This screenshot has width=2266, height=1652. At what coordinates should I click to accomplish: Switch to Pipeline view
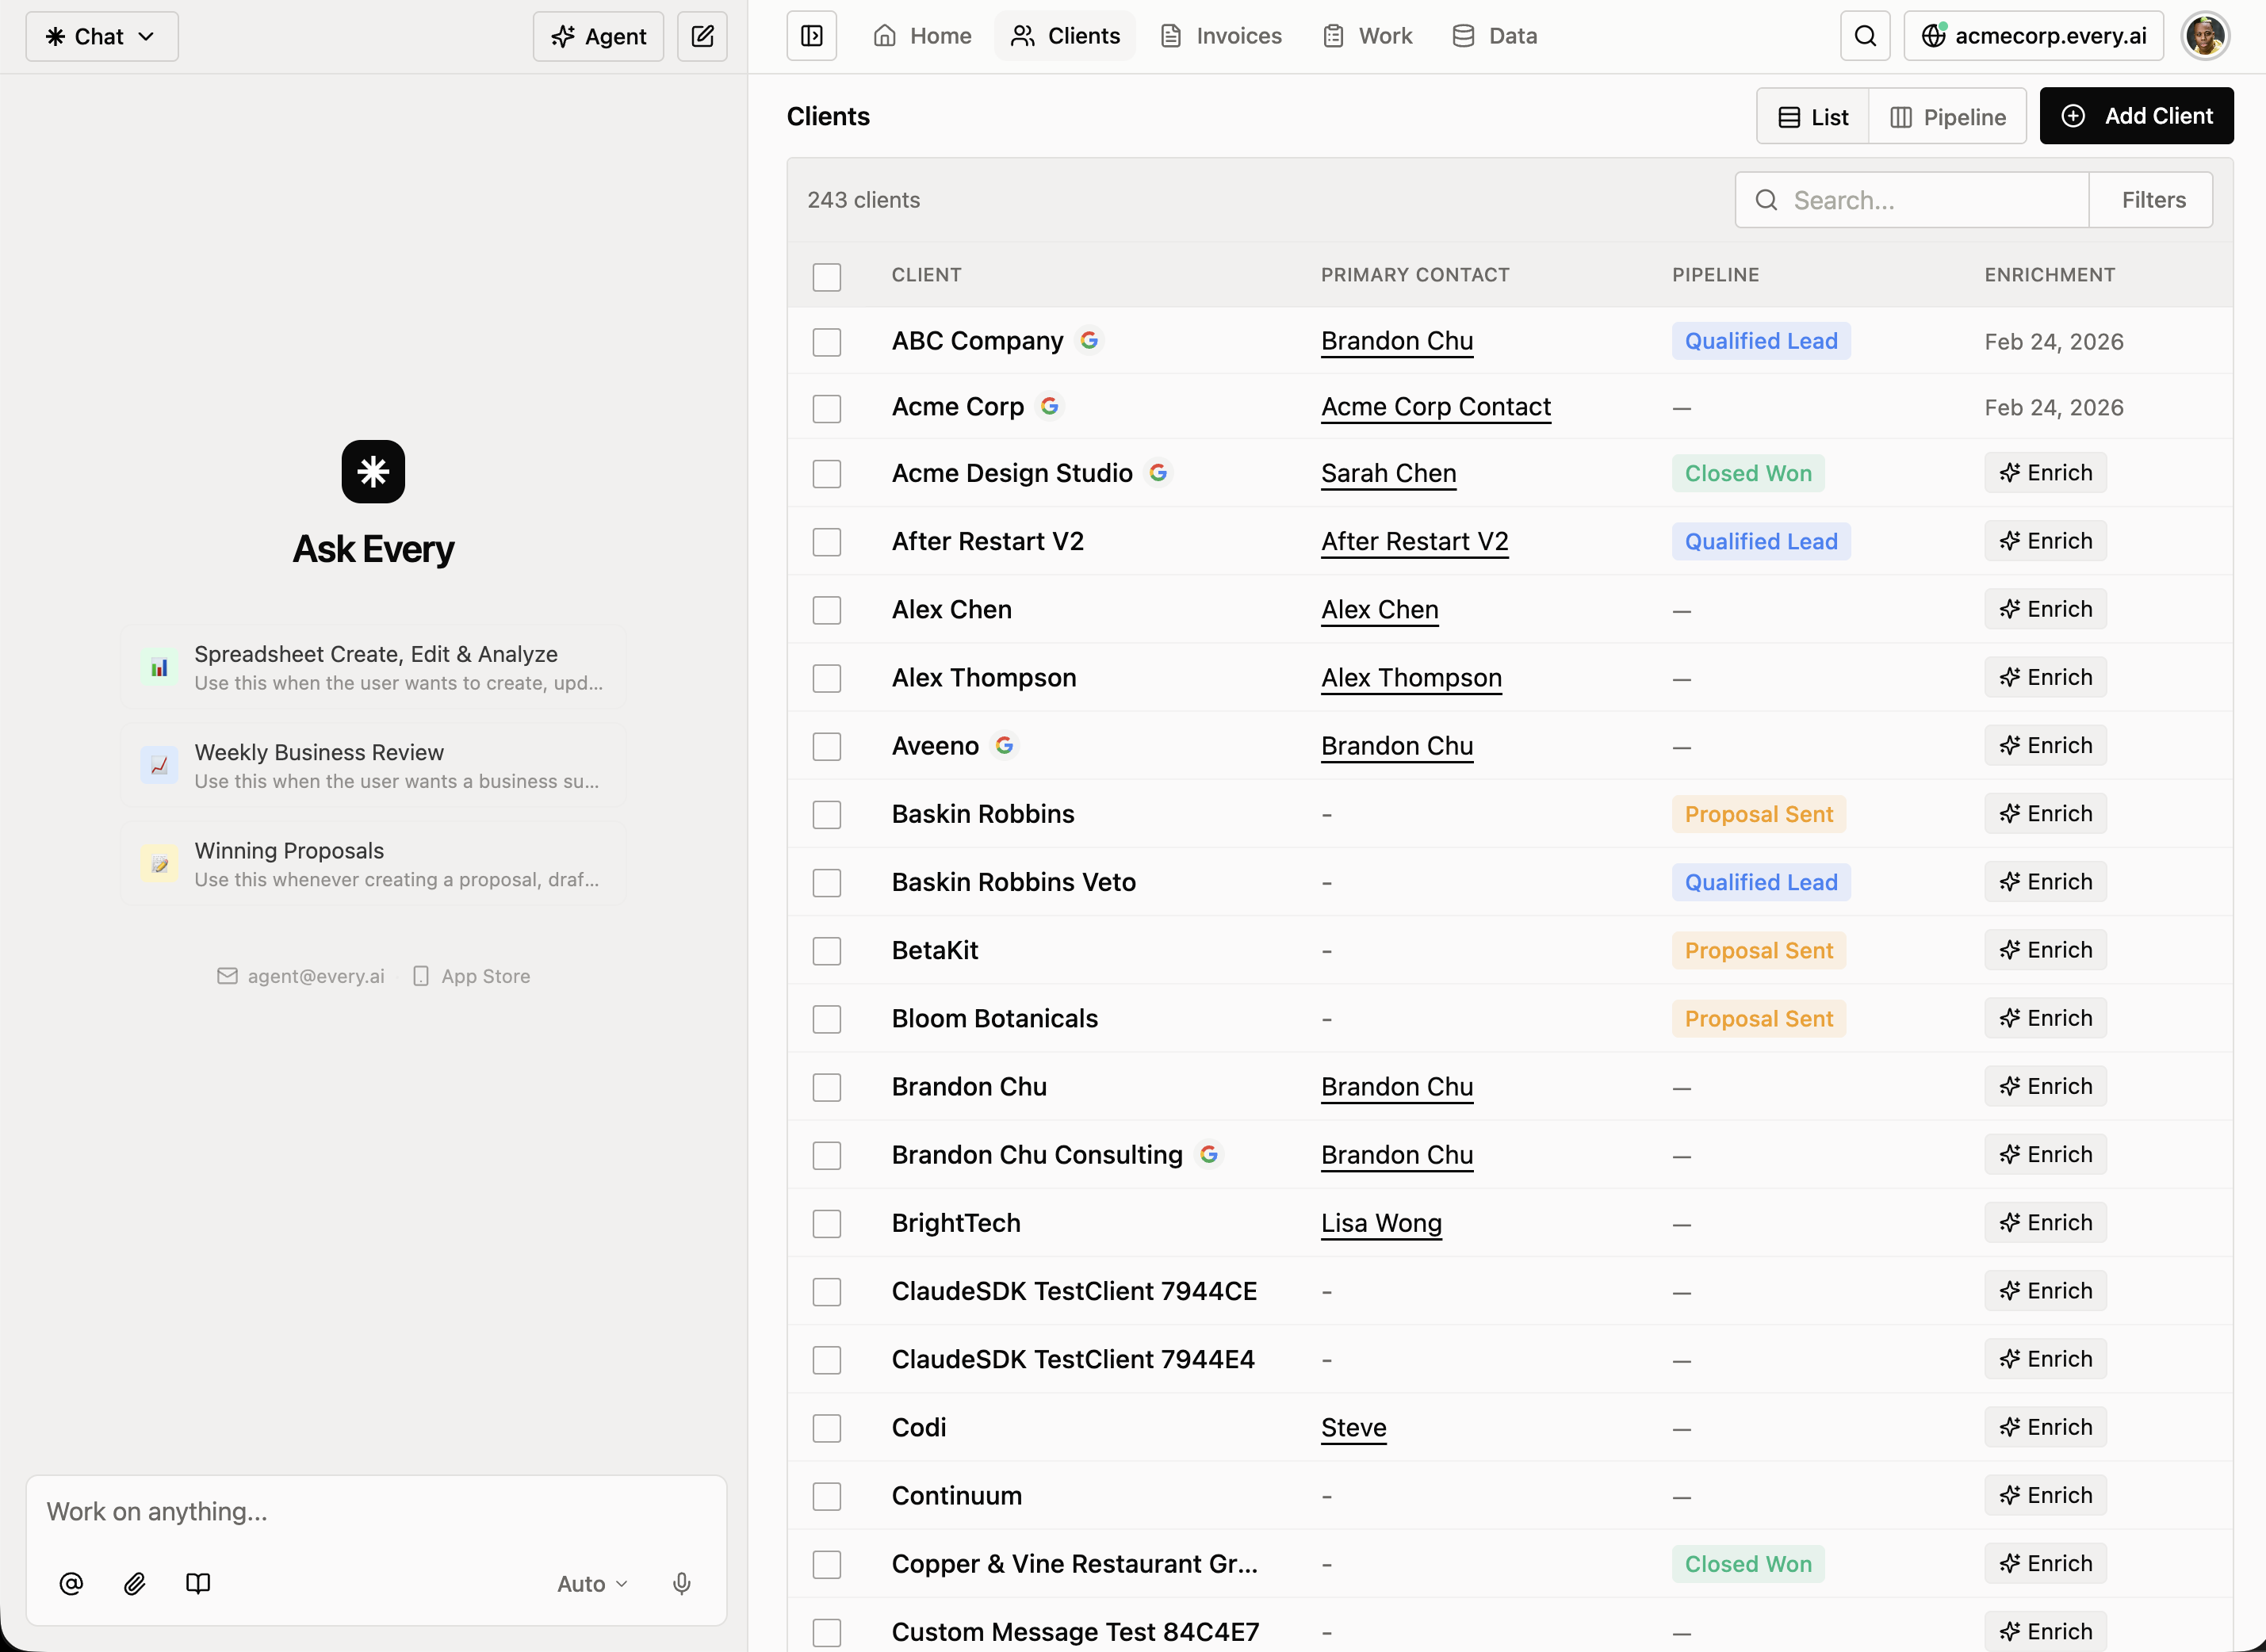coord(1948,117)
